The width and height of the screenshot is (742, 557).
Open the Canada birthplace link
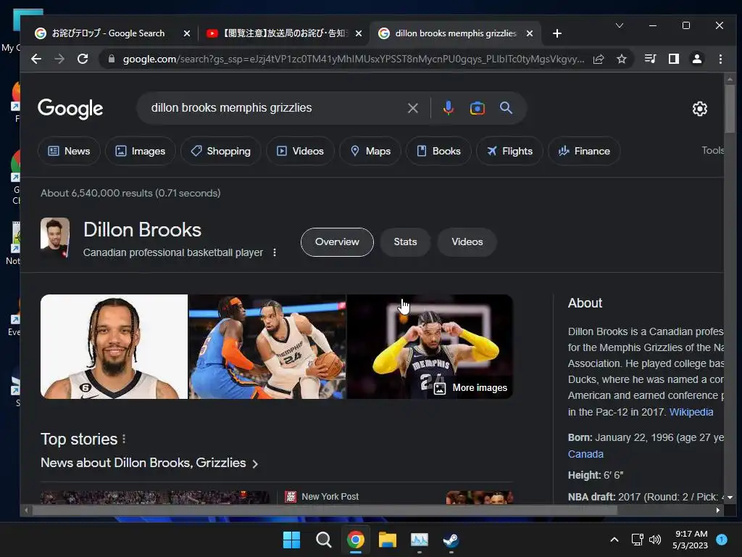tap(585, 454)
